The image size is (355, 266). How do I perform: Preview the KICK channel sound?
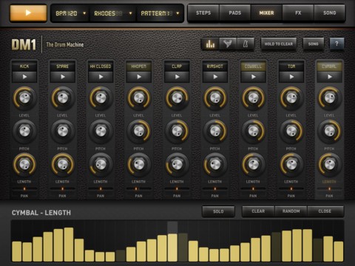24,77
